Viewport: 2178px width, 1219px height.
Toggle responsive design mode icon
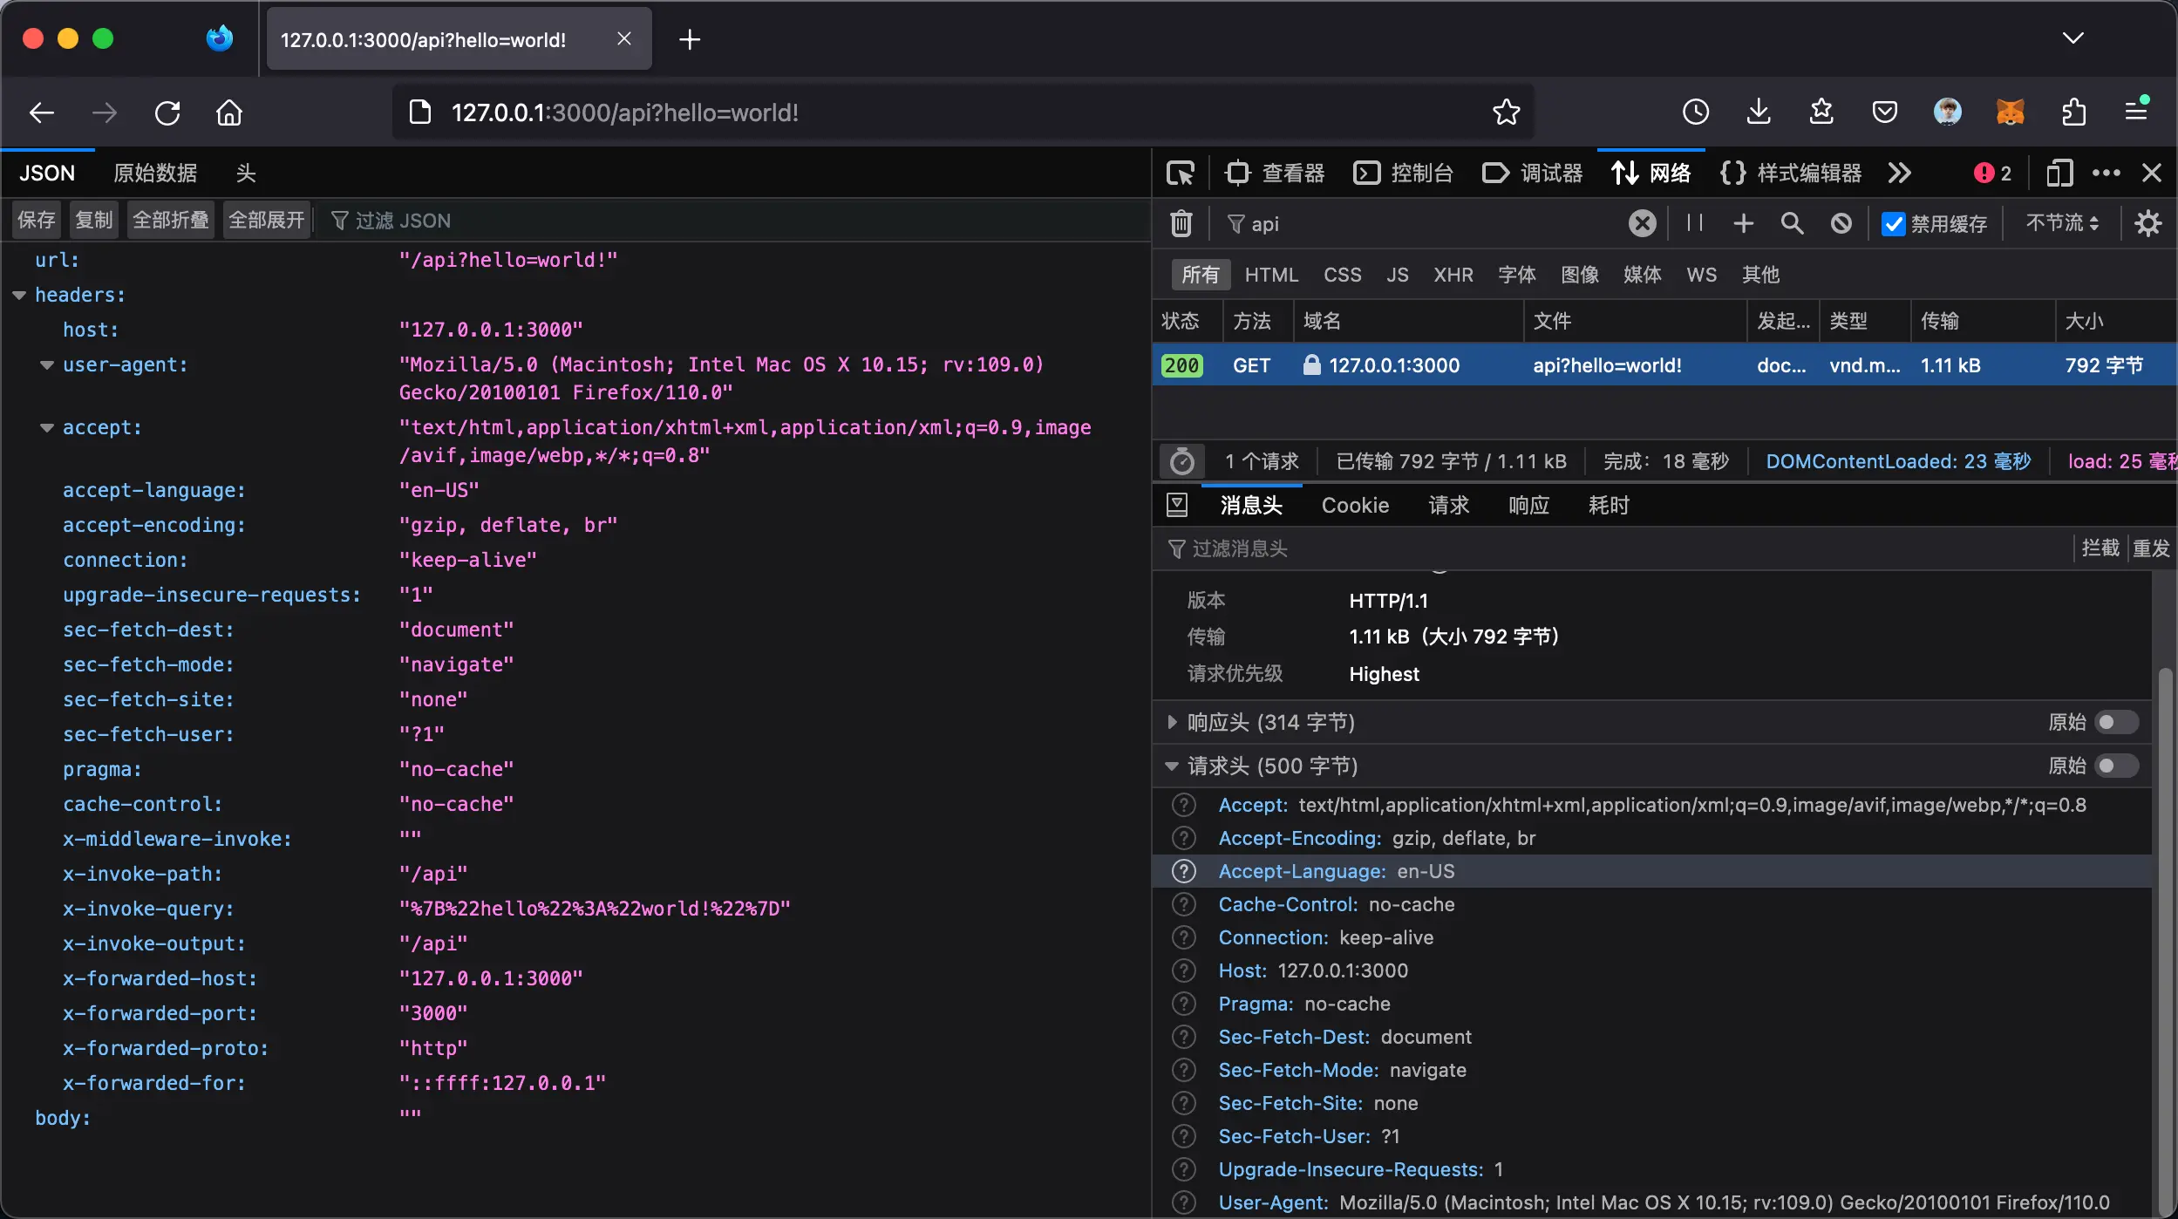point(2059,174)
